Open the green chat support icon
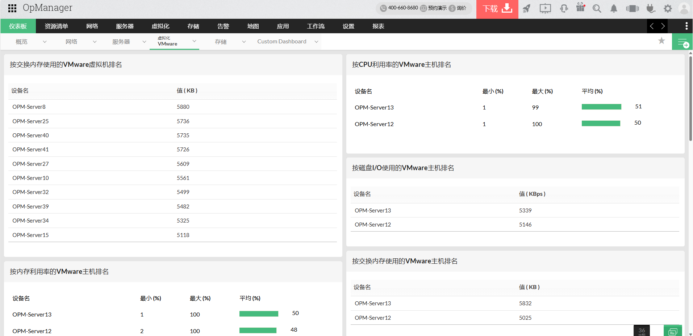The image size is (693, 336). 673,331
